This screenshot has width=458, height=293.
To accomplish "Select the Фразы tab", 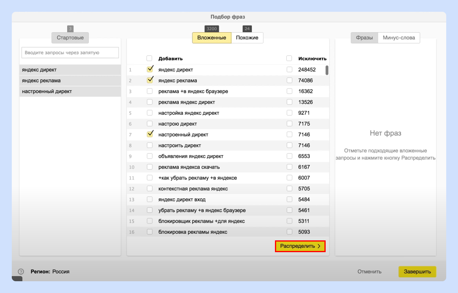I will pos(364,38).
